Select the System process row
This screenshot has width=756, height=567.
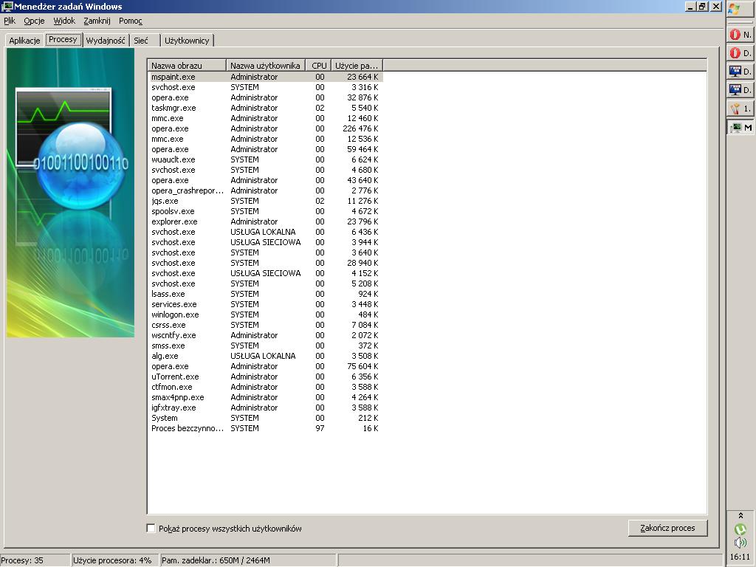pos(265,418)
